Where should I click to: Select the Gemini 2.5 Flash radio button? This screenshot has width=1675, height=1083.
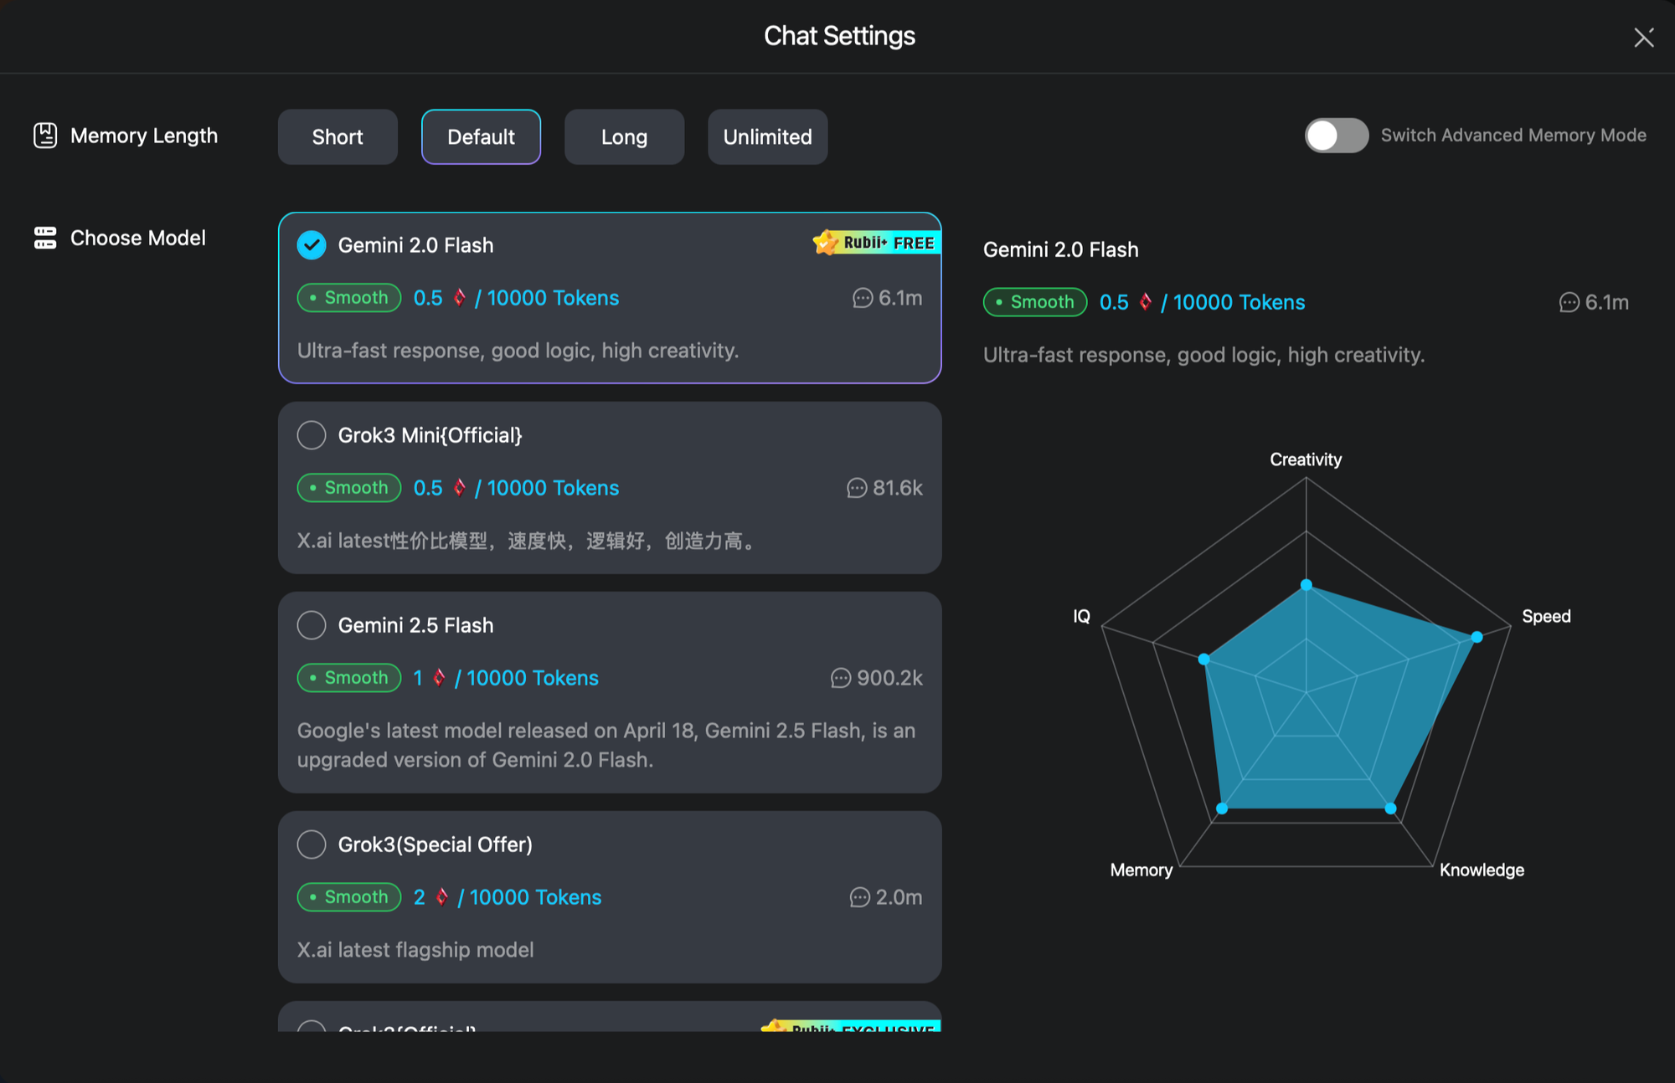pyautogui.click(x=312, y=625)
